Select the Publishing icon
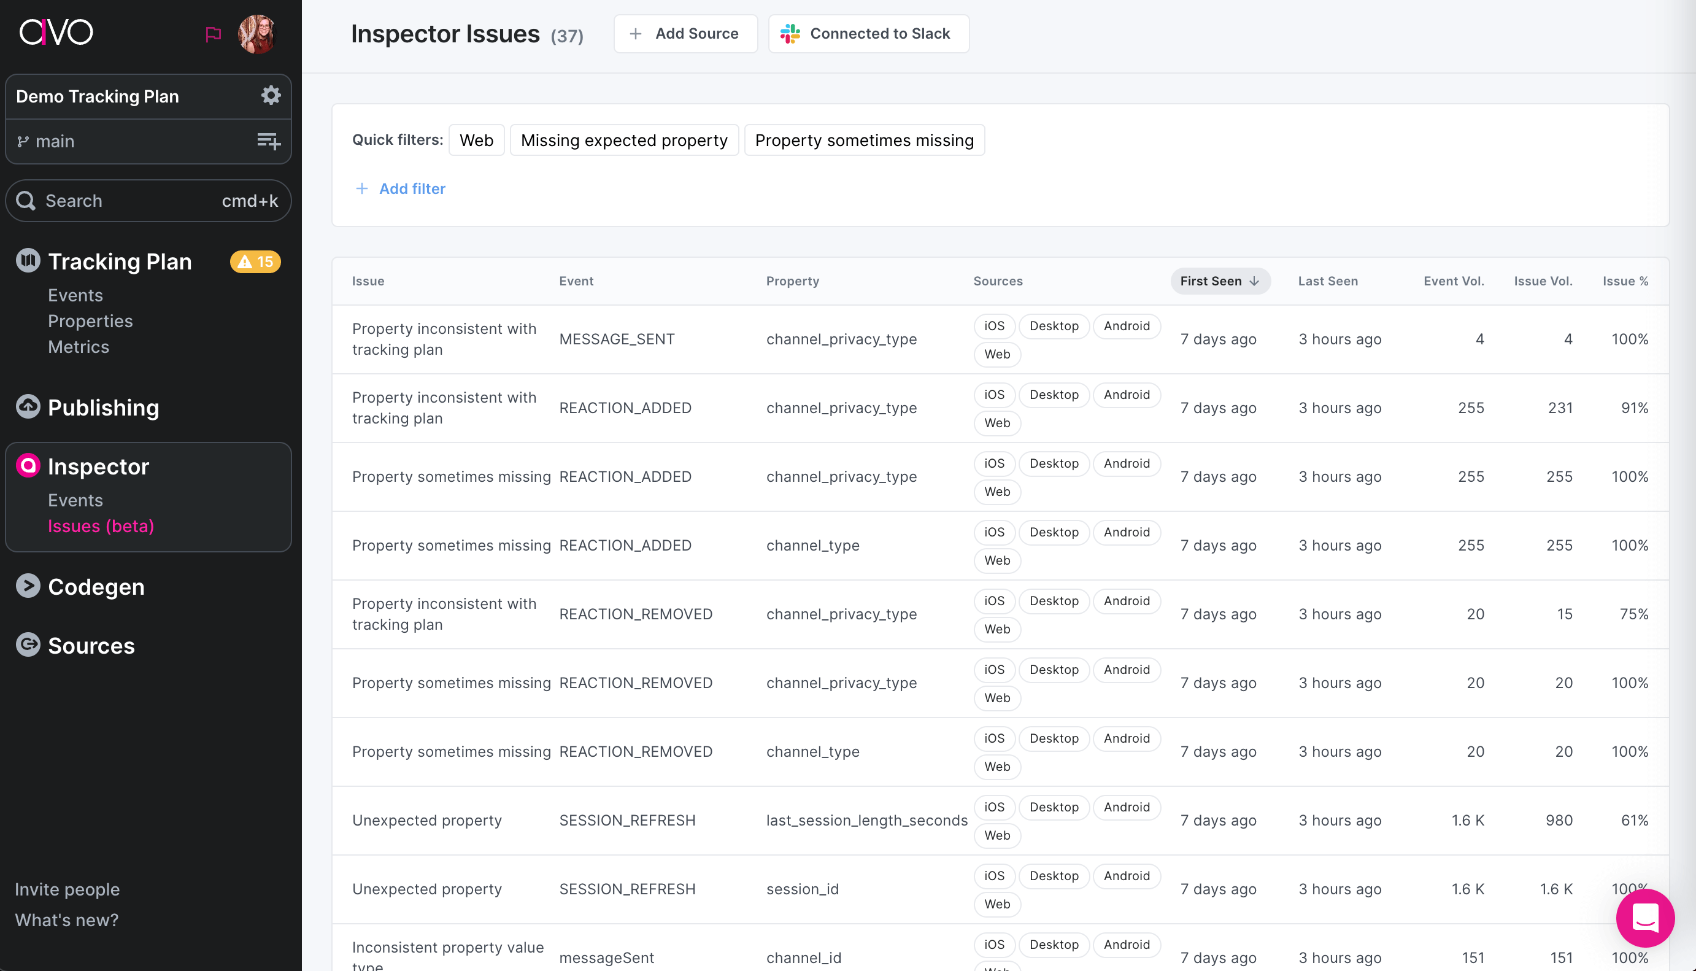Viewport: 1696px width, 971px height. [28, 408]
